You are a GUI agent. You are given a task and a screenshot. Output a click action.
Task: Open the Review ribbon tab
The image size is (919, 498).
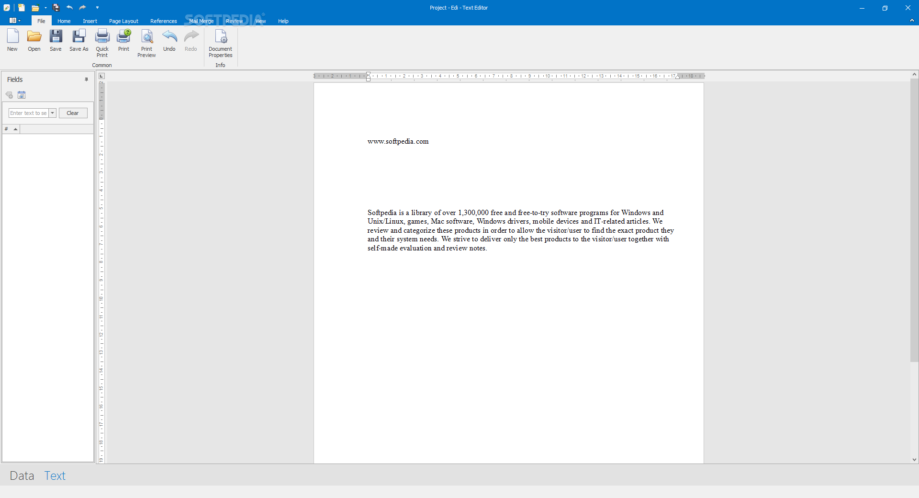pyautogui.click(x=234, y=21)
